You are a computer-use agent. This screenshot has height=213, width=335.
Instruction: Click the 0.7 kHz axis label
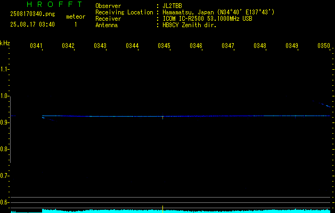pos(4,176)
